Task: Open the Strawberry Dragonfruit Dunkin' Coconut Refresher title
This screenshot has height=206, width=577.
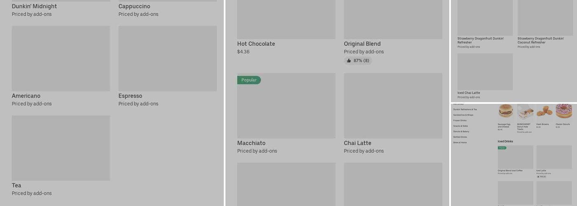Action: pos(540,40)
